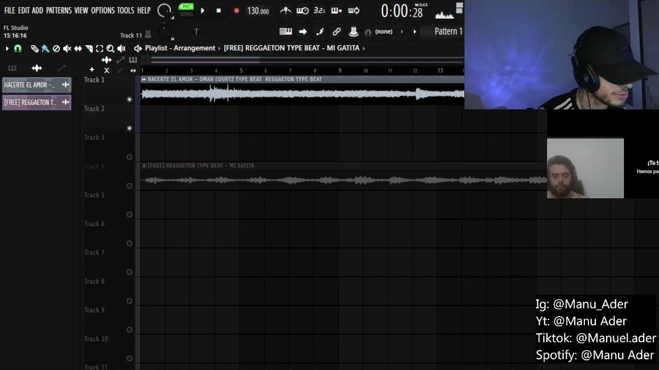Unmute Track 4 with its switch
The image size is (659, 370).
click(129, 186)
